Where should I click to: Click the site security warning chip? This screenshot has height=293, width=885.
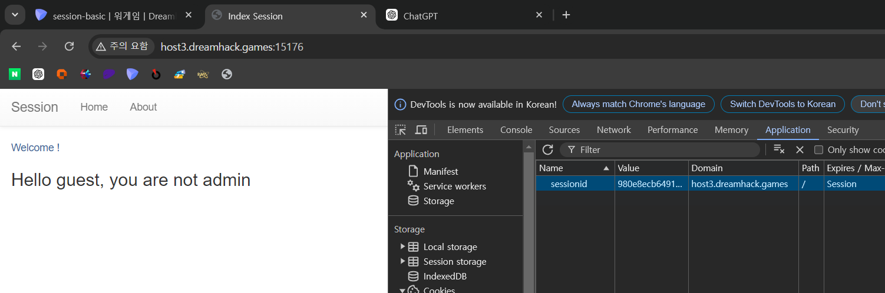tap(122, 46)
